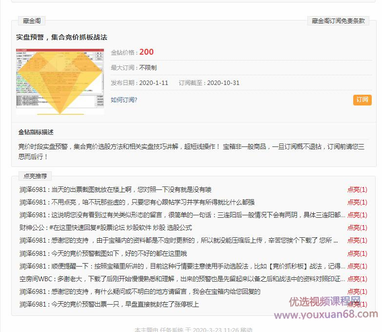
Task: Click 点亮(1) beside 不用点亮 comment
Action: 357,203
